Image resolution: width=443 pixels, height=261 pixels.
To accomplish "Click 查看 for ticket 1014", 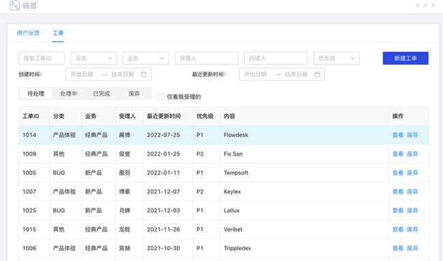I will (398, 135).
